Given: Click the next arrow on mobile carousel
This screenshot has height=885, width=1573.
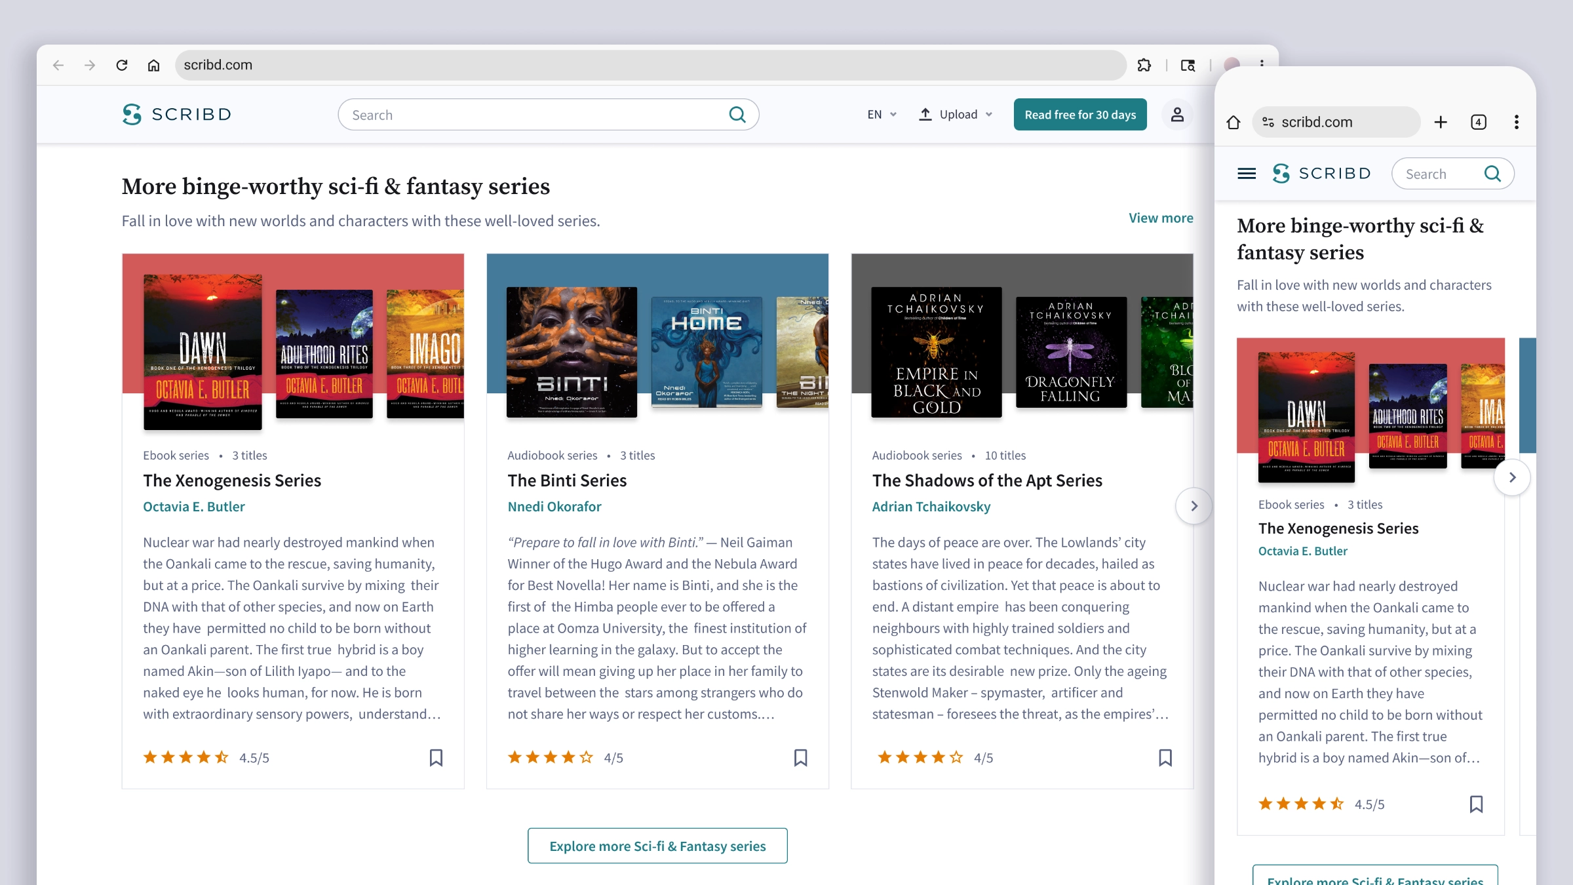Looking at the screenshot, I should [1512, 477].
